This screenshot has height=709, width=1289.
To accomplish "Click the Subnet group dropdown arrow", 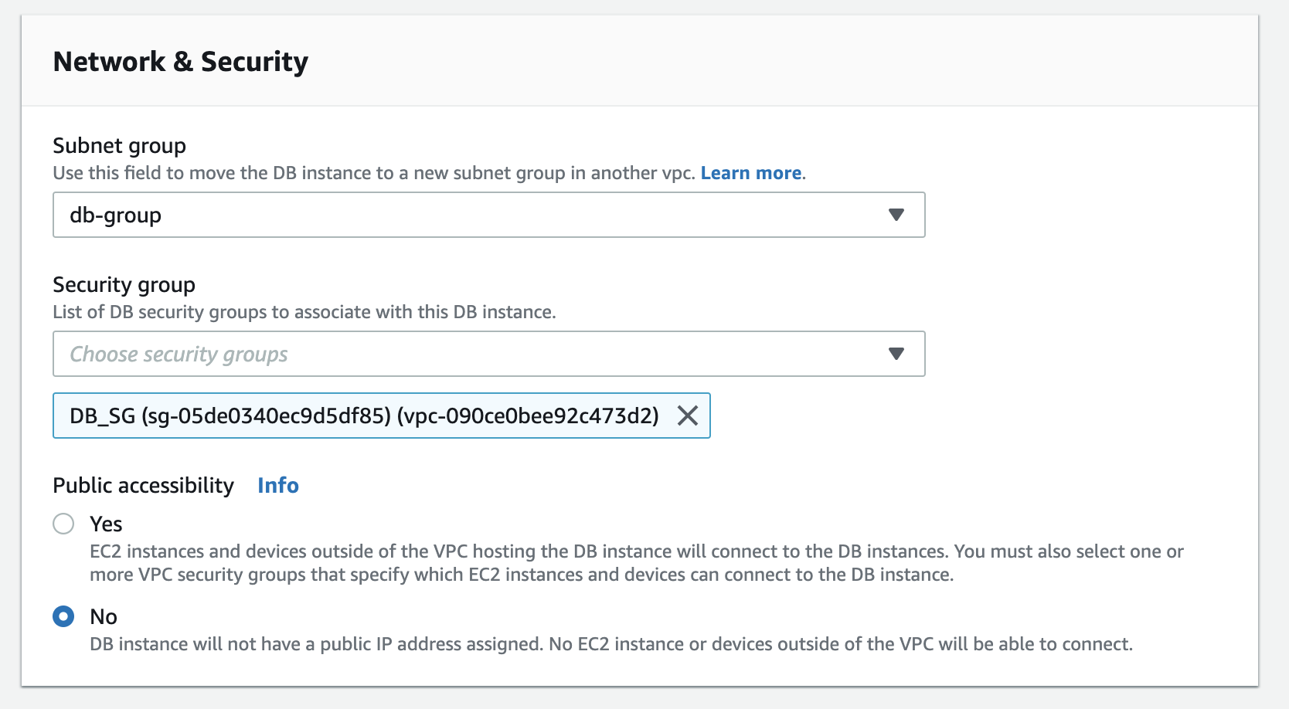I will pos(896,215).
